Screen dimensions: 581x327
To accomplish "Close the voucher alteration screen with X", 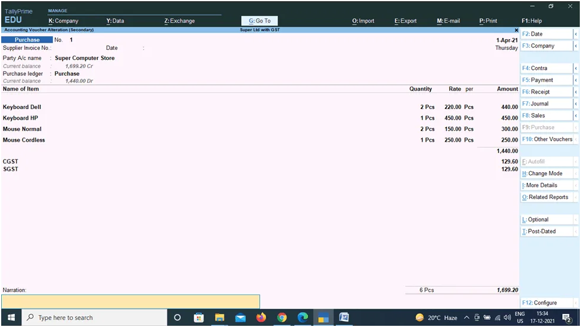I will pos(516,30).
